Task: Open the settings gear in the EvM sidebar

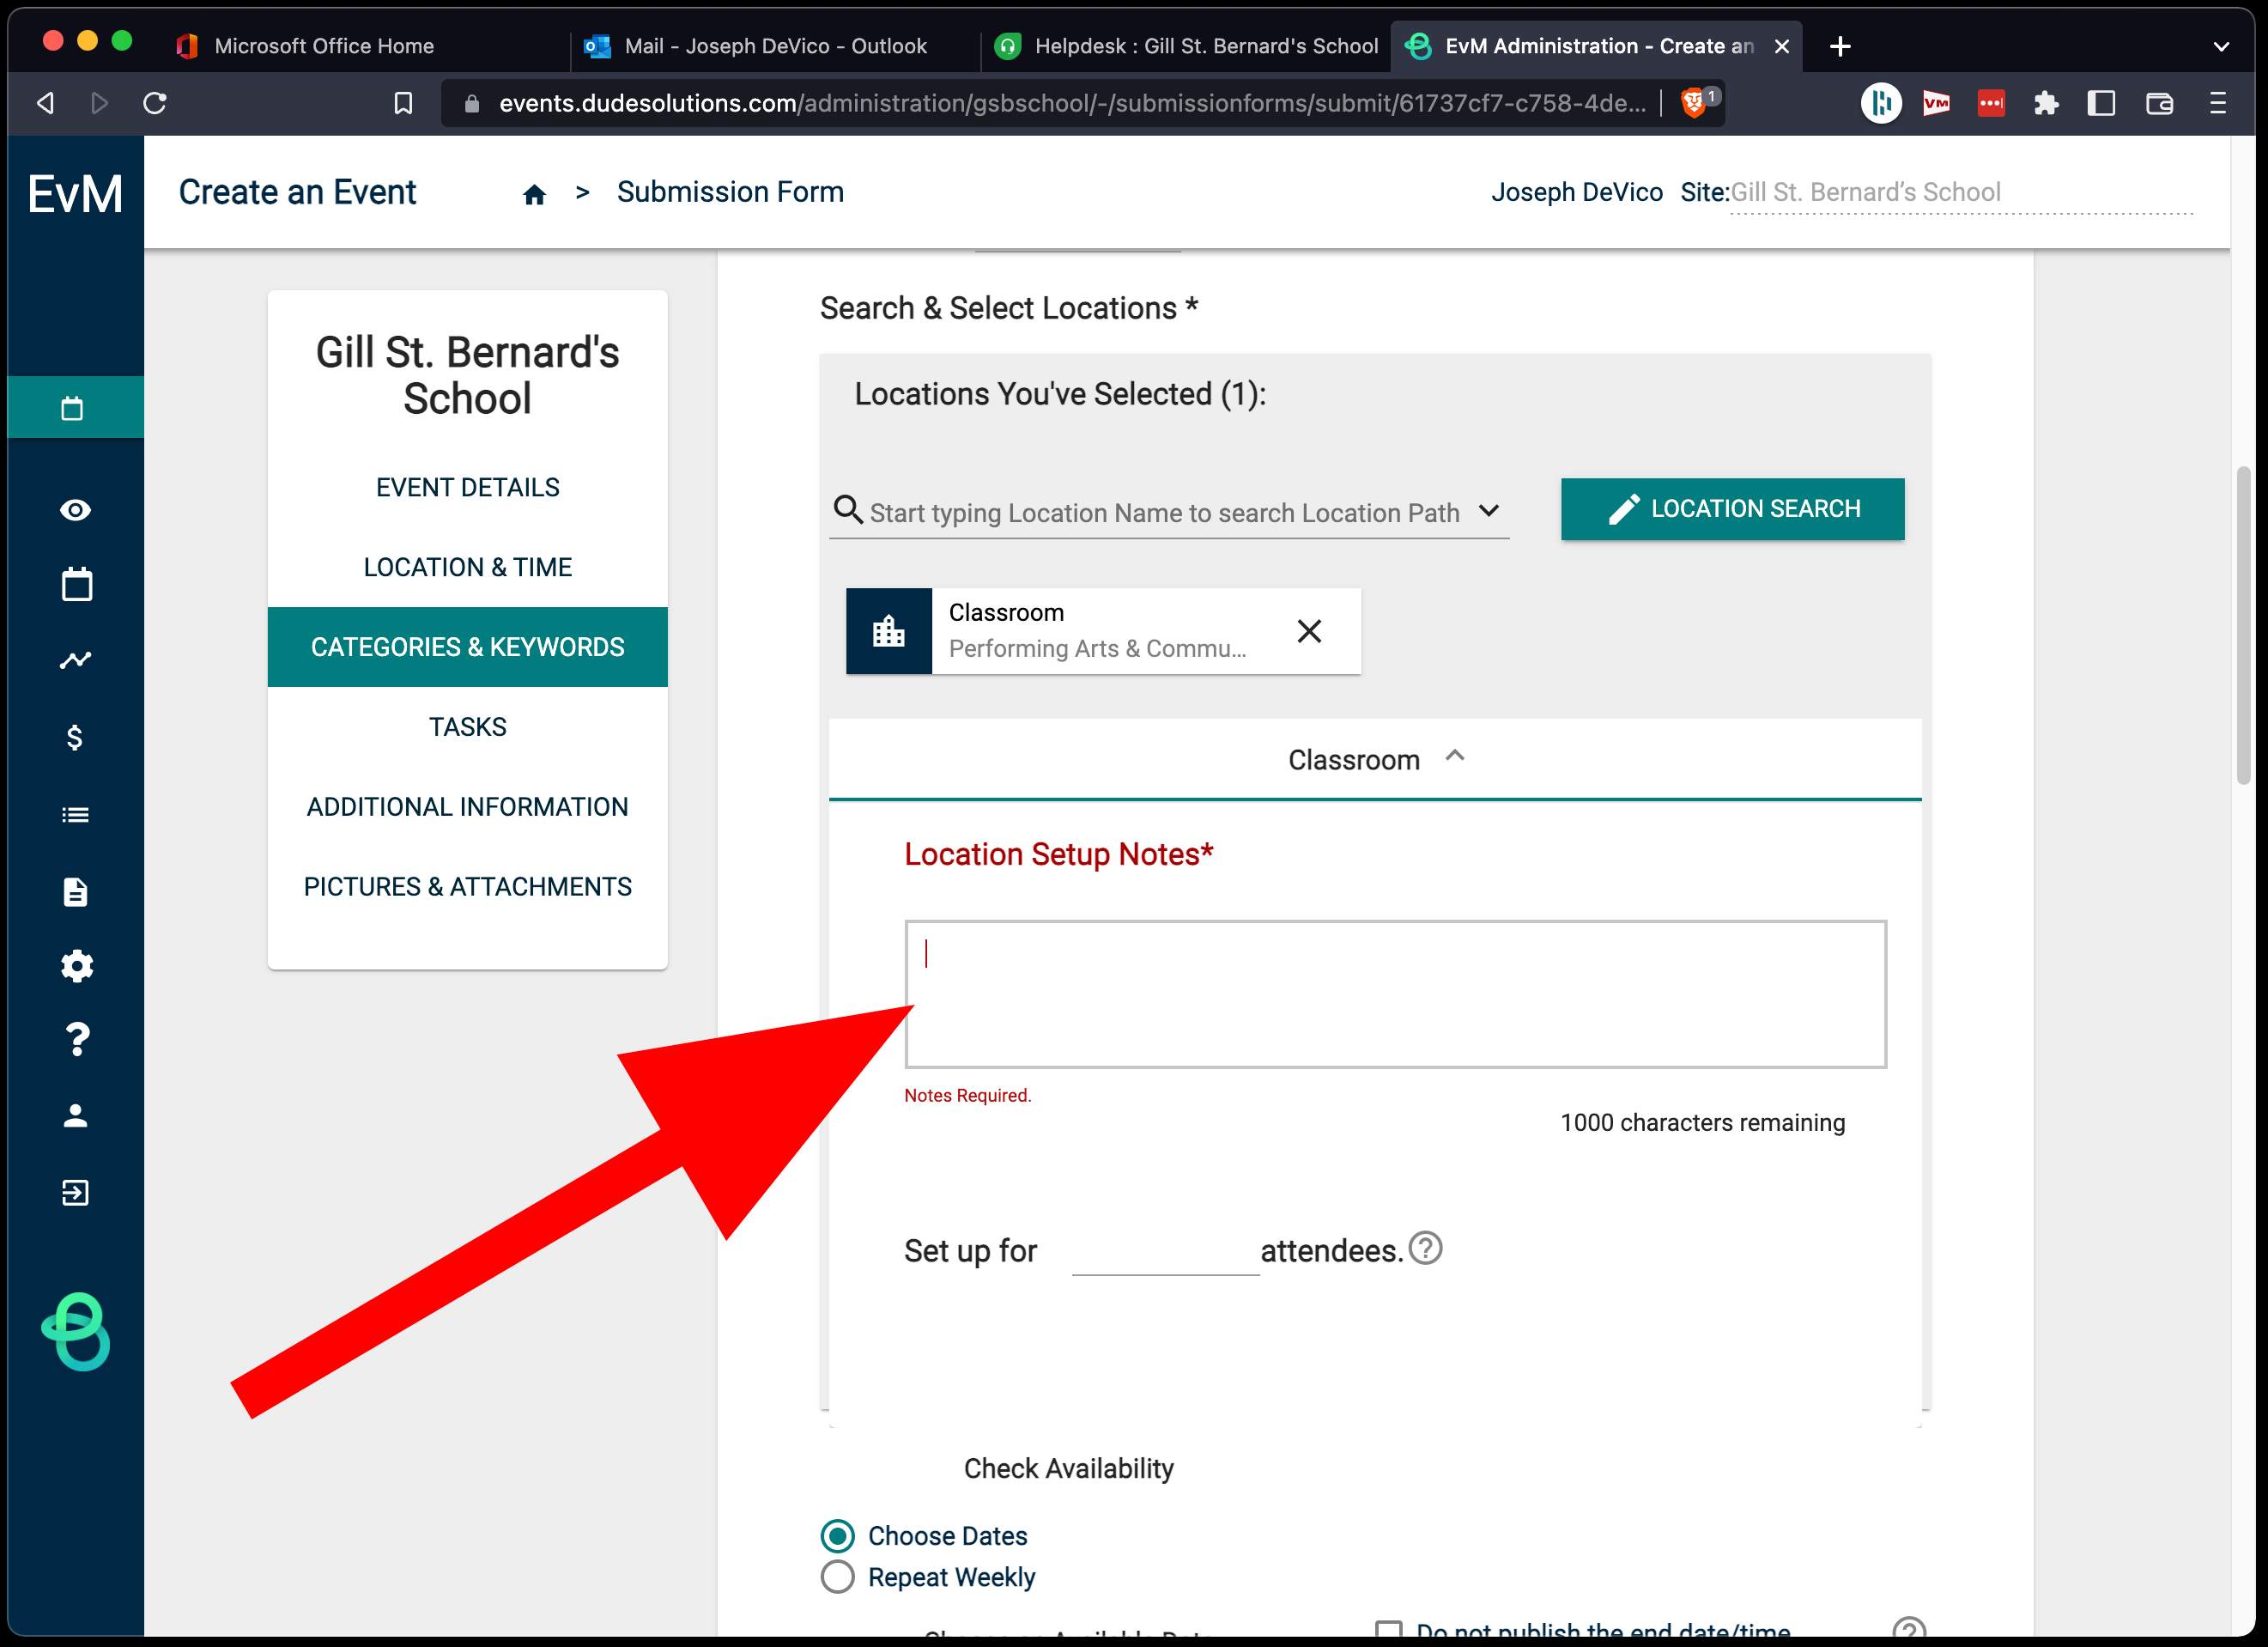Action: click(x=76, y=965)
